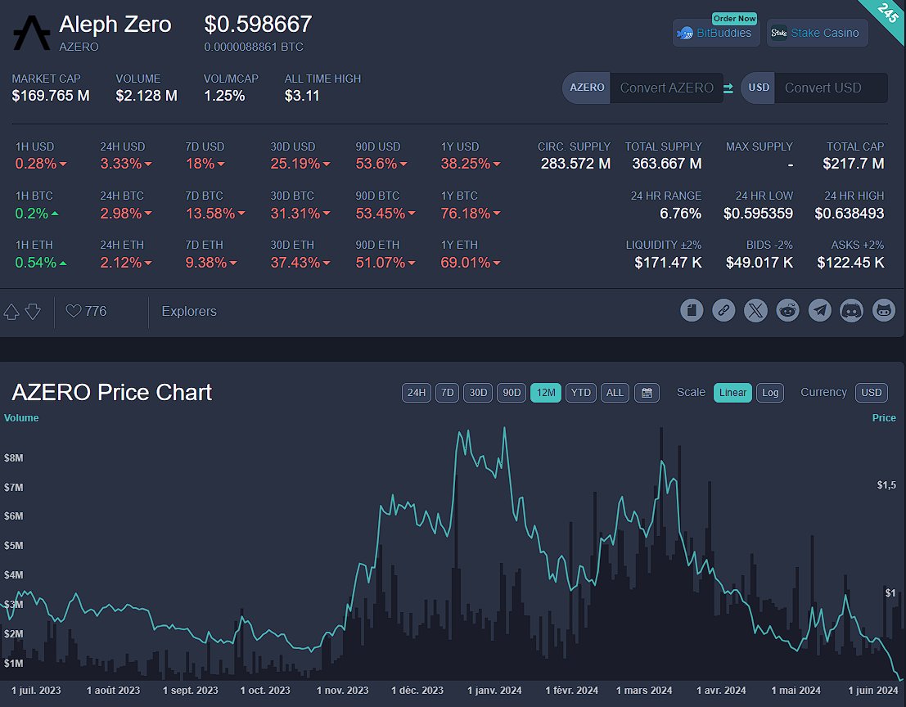Swap conversion direction arrows icon
Screen dimensions: 906x707
coord(728,88)
